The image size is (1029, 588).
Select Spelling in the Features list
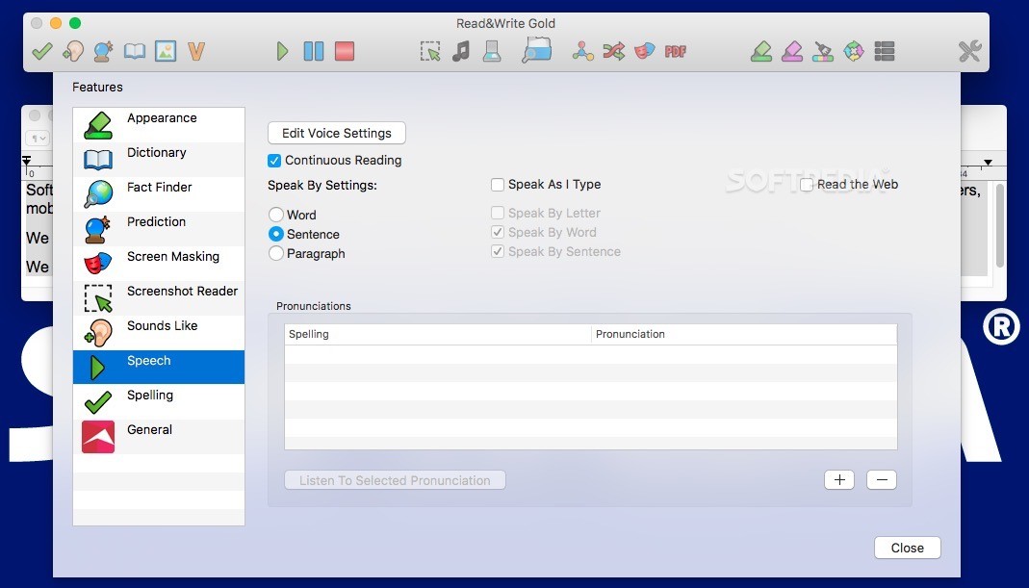tap(159, 401)
